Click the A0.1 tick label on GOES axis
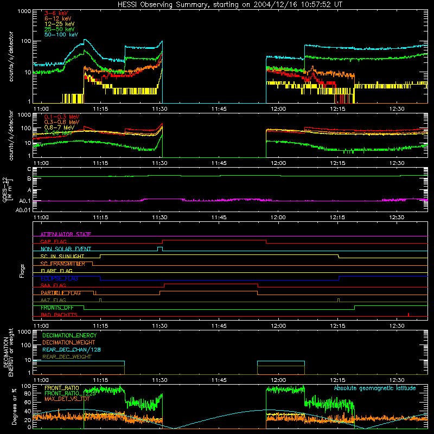434x434 pixels. click(x=25, y=201)
